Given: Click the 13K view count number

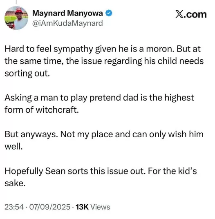Looking at the screenshot, I should pyautogui.click(x=82, y=207).
